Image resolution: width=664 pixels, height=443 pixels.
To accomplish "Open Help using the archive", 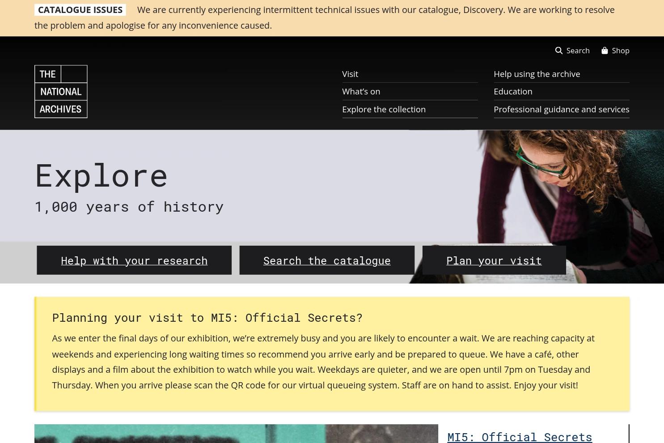I will [x=537, y=74].
